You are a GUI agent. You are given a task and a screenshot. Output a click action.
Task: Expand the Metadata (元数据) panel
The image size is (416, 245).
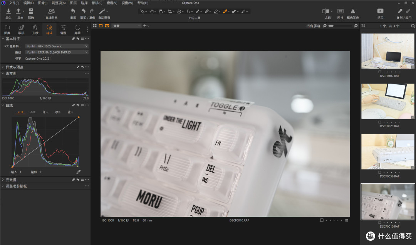coord(3,180)
